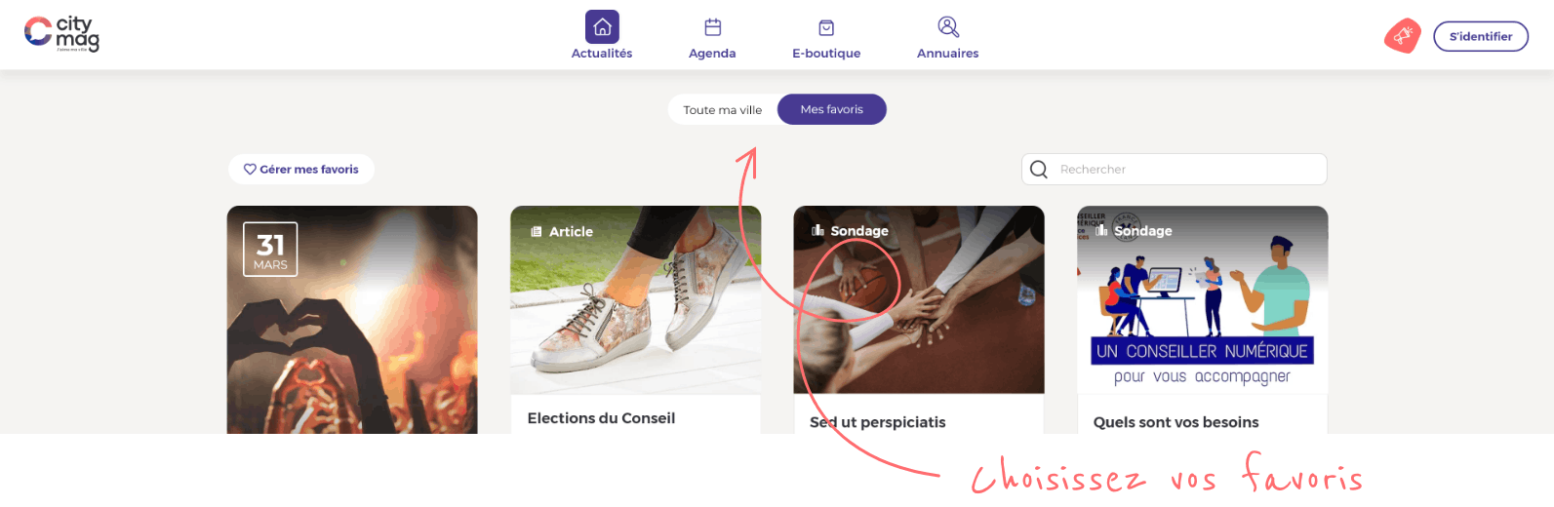Open the E-boutique shopping bag icon

tap(826, 27)
